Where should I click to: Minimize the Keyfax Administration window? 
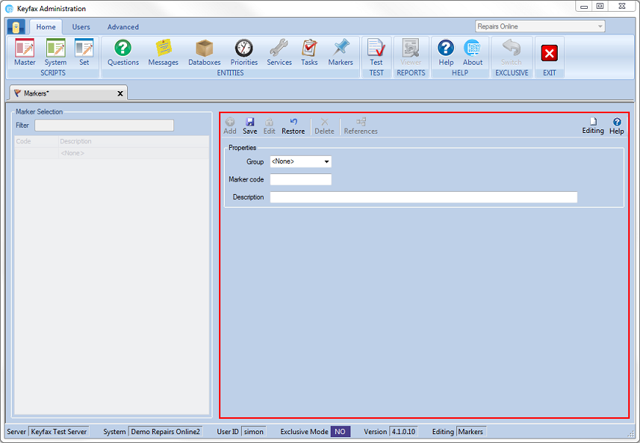click(584, 6)
